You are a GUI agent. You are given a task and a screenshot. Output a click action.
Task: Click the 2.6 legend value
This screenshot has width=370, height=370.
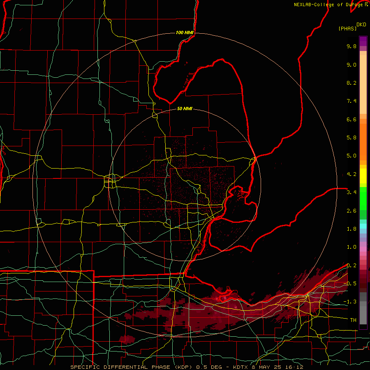(351, 211)
